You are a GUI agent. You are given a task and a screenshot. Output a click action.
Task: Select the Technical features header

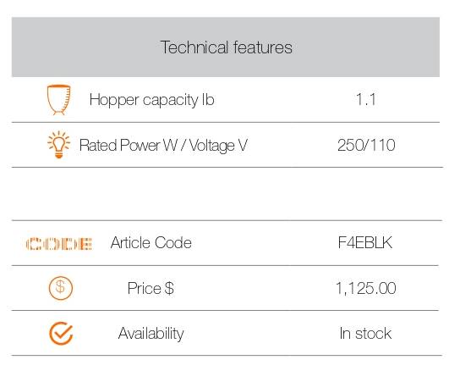(227, 47)
